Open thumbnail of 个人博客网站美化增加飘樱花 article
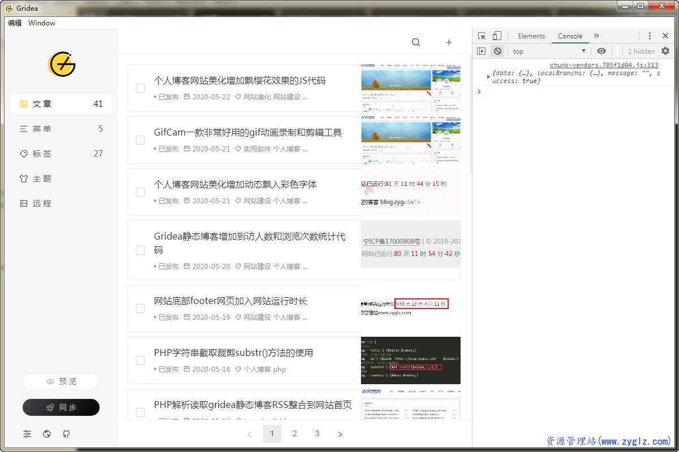This screenshot has width=679, height=452. click(x=411, y=88)
